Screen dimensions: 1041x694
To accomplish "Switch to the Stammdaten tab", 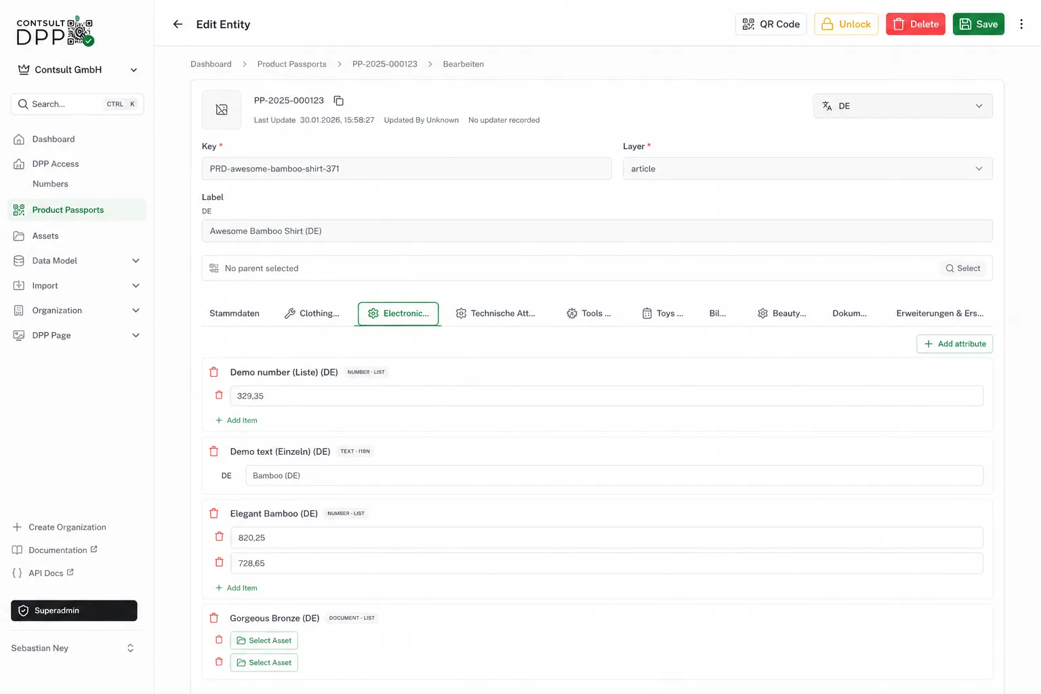I will coord(234,314).
